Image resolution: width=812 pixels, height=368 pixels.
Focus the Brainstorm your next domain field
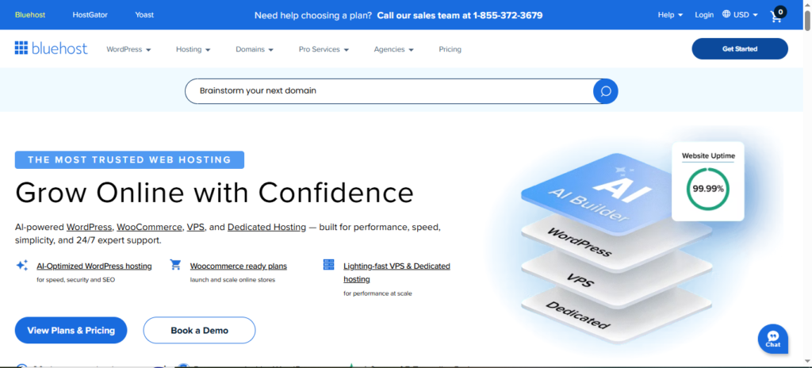coord(389,91)
